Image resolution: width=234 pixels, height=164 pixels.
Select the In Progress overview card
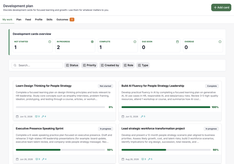coord(75,45)
